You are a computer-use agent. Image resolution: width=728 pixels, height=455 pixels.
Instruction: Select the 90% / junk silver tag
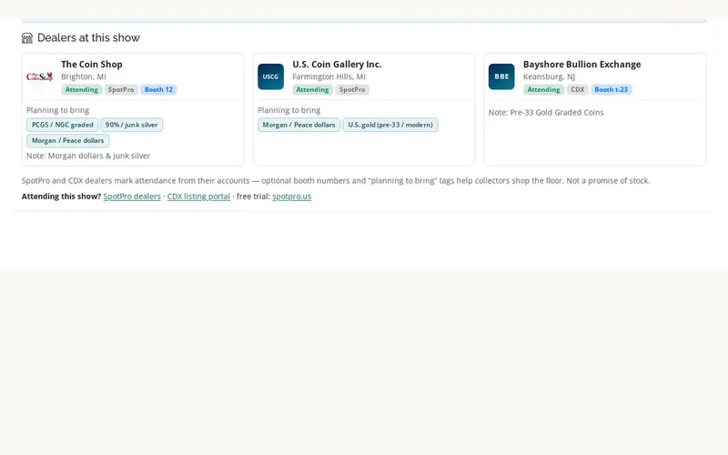[131, 125]
